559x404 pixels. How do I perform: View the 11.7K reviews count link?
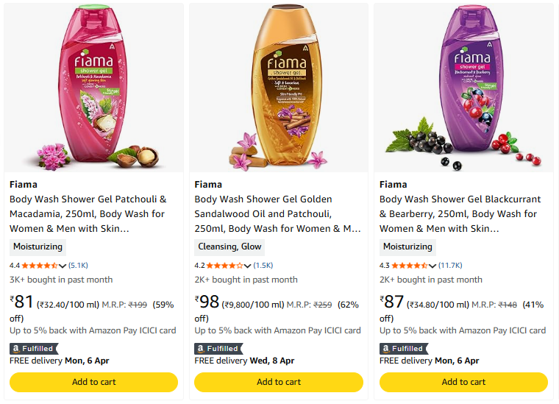pos(450,266)
